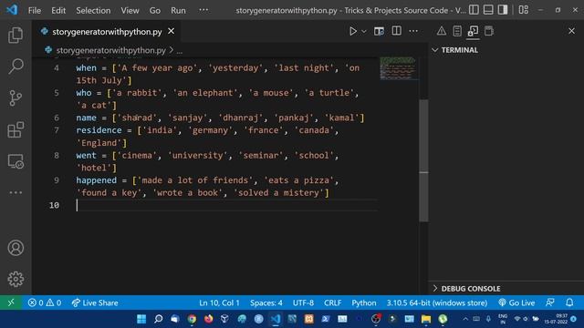Select the Terminal panel icon

point(473,31)
